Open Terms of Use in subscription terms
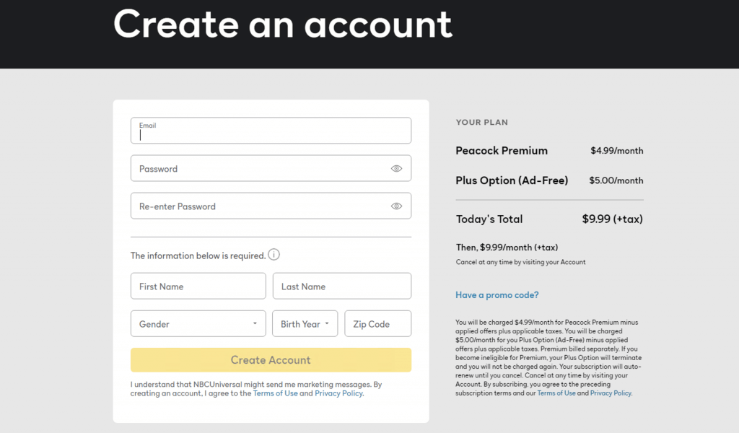Screen dimensions: 739x433 point(556,393)
